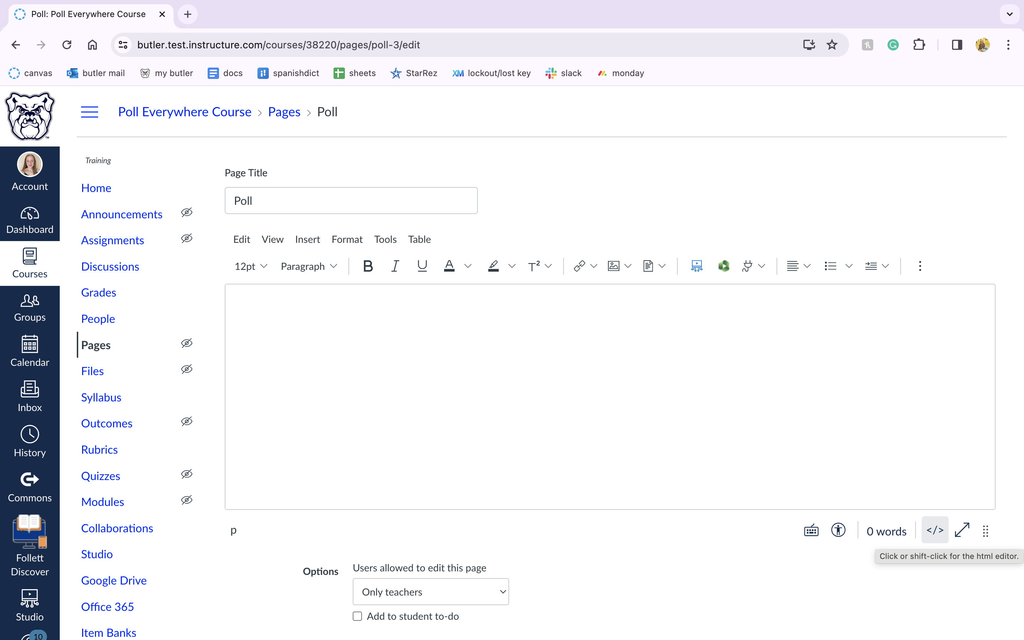The image size is (1024, 640).
Task: Open the Only teachers edit permission dropdown
Action: click(431, 592)
